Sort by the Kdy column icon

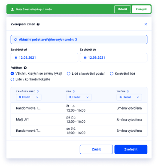tap(74, 91)
